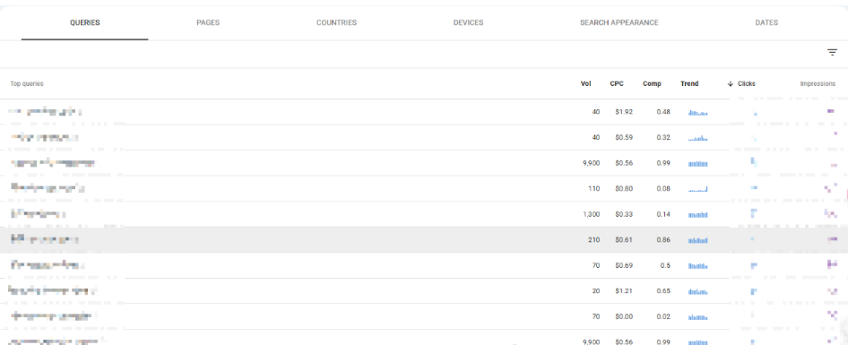Click the 0.86 competition value
Viewport: 848px width, 345px height.
(x=663, y=239)
